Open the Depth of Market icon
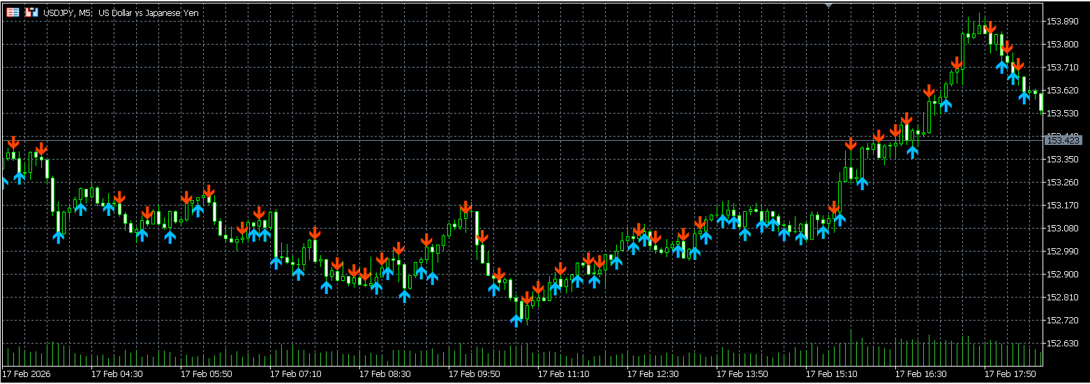The image size is (1090, 384). pos(13,13)
